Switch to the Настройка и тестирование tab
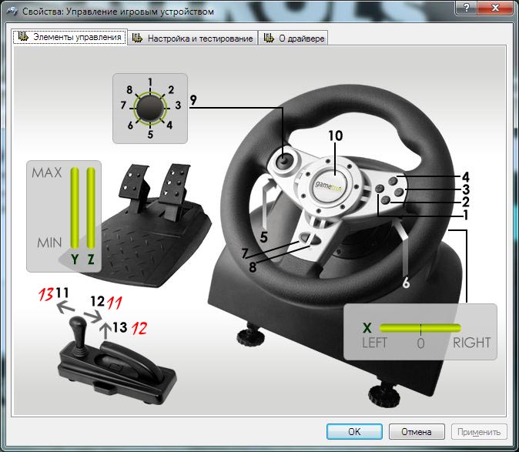 click(193, 39)
